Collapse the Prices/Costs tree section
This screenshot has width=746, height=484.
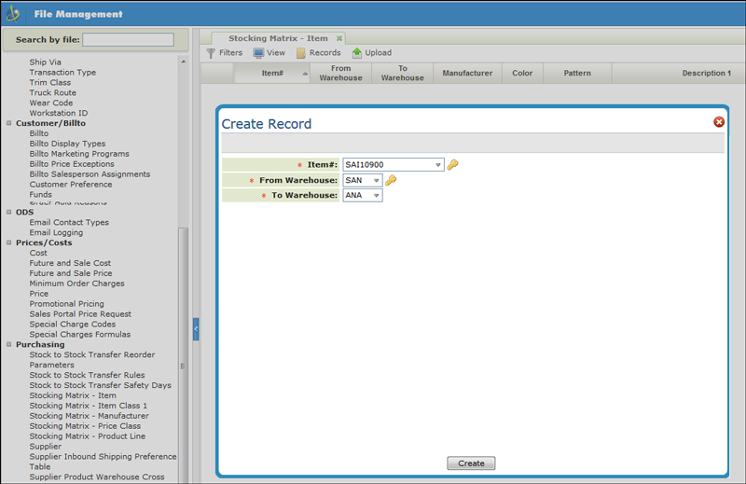pyautogui.click(x=9, y=243)
